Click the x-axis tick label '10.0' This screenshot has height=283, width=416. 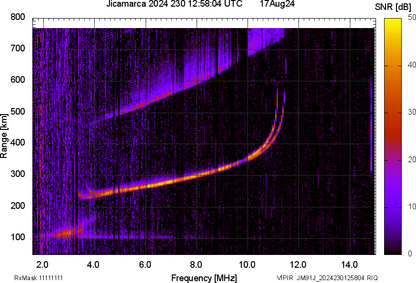point(247,265)
